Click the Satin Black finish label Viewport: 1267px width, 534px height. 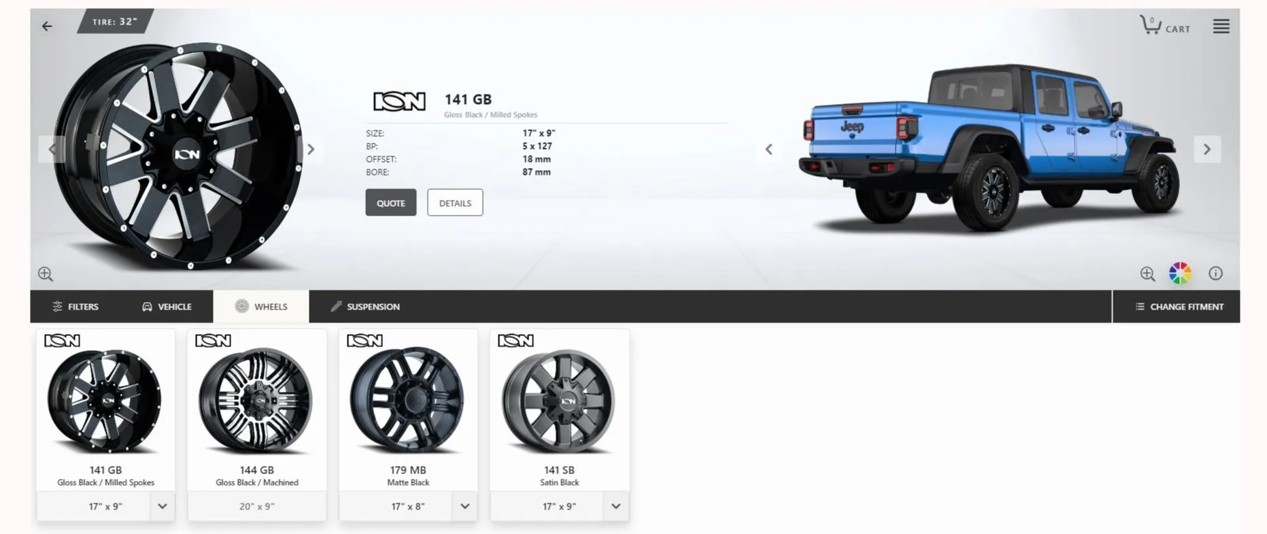tap(560, 482)
